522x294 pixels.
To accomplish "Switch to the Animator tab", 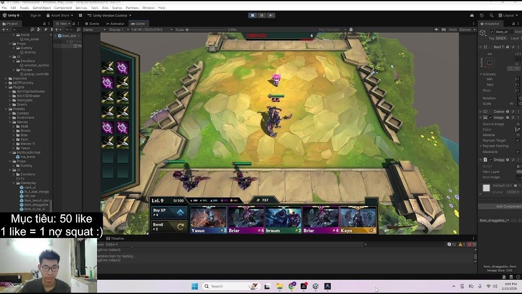I will (115, 24).
